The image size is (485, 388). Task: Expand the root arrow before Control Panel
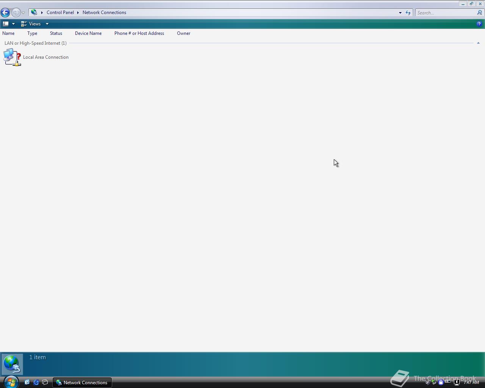(42, 13)
